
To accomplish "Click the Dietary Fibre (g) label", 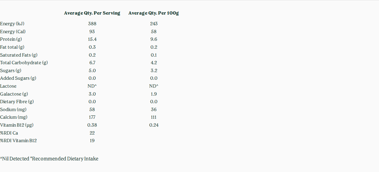I will [x=17, y=102].
